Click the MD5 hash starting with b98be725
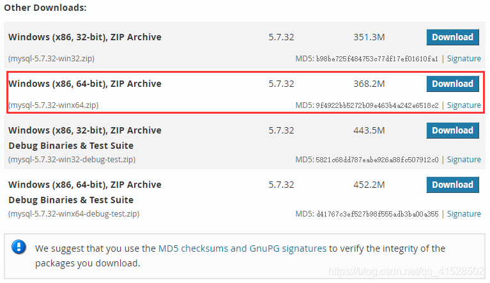The width and height of the screenshot is (490, 283). [377, 59]
